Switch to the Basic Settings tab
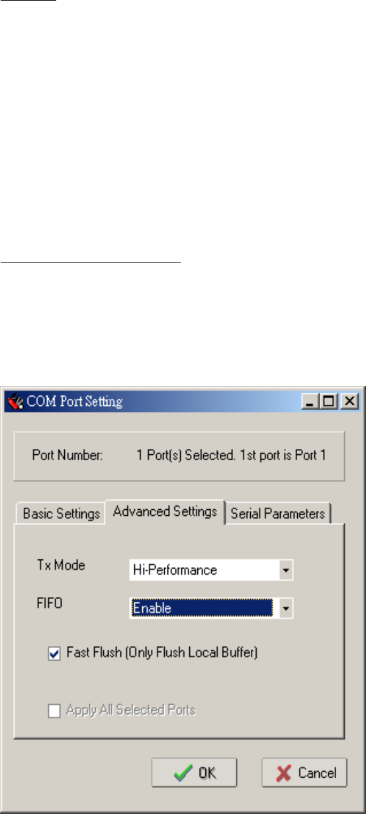This screenshot has height=814, width=366. coord(61,514)
